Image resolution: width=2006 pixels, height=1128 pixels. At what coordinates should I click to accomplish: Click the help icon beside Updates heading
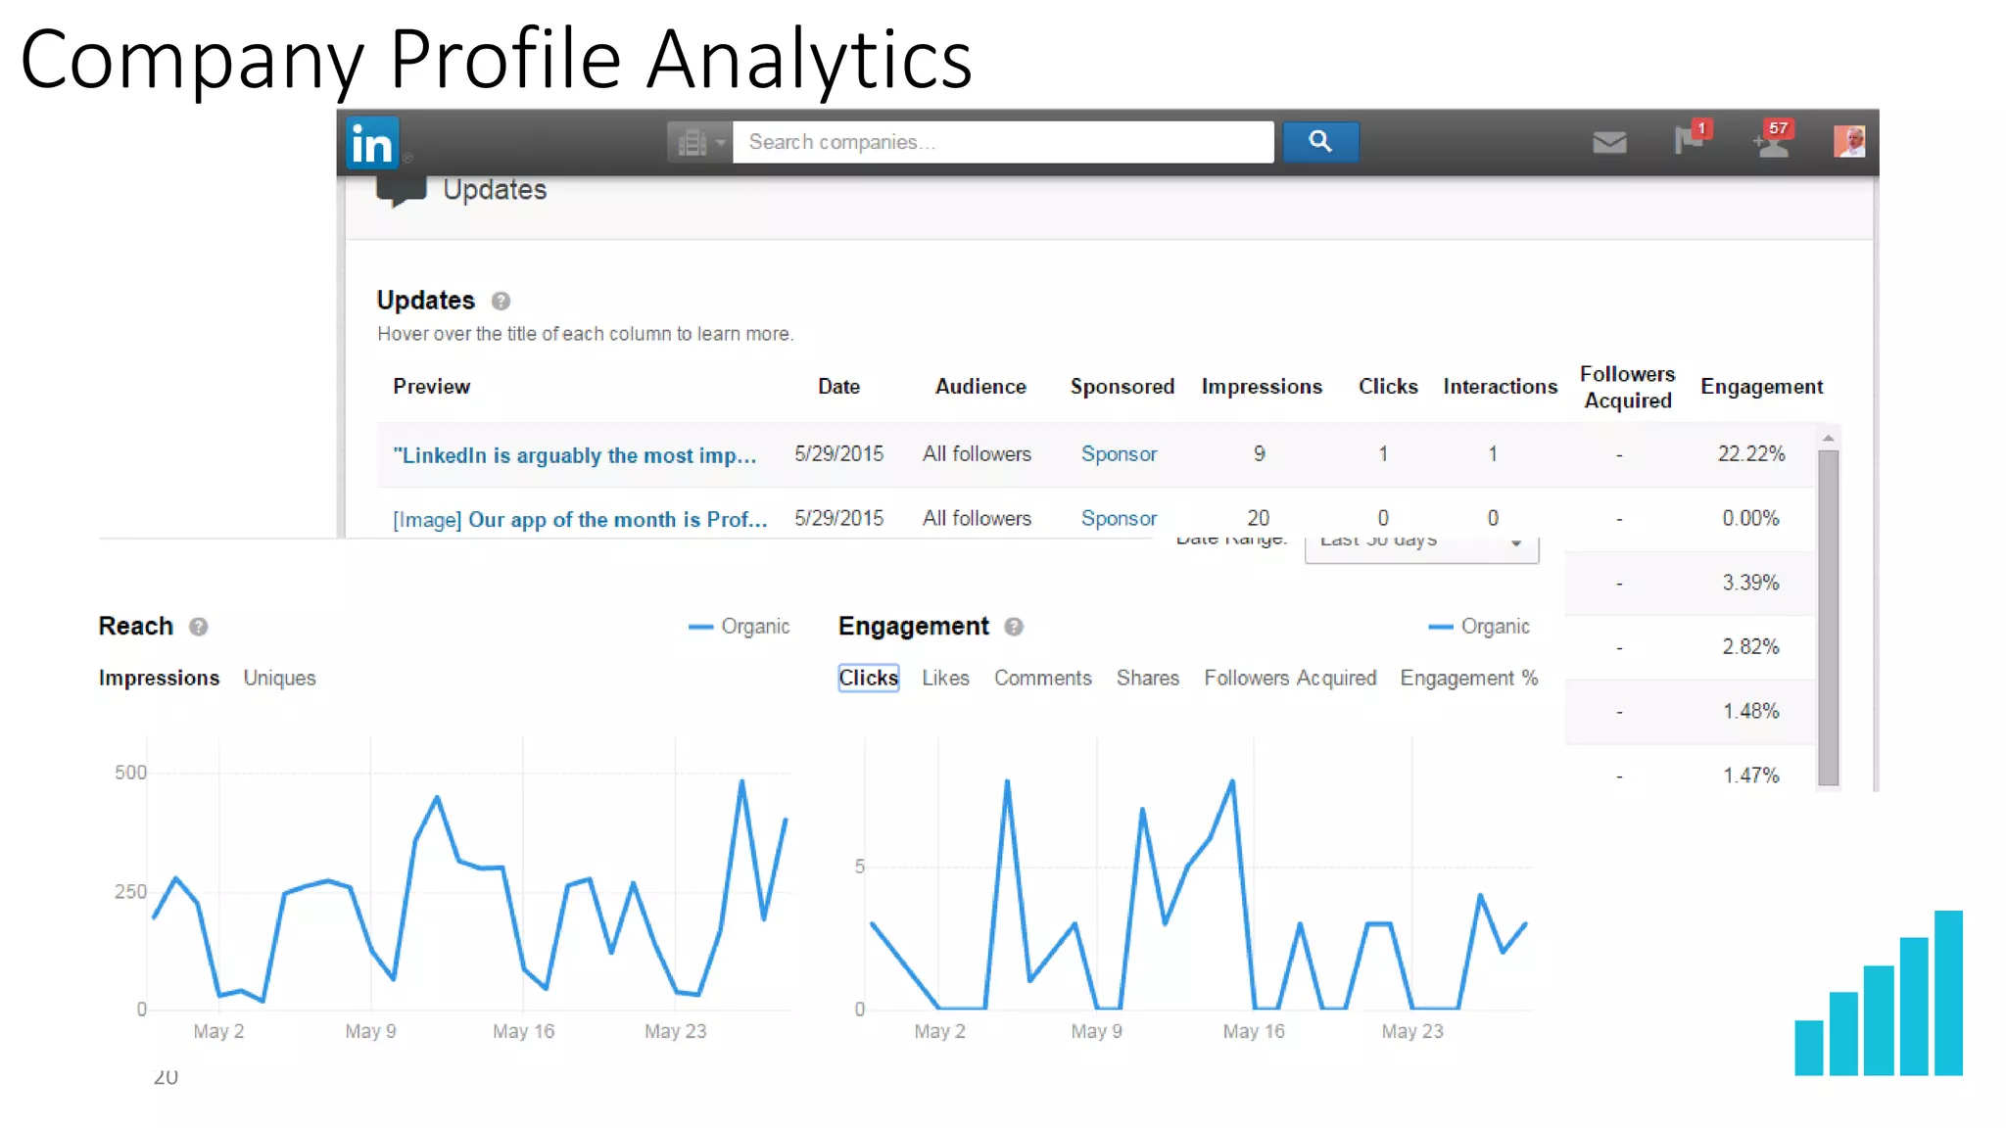(x=501, y=301)
